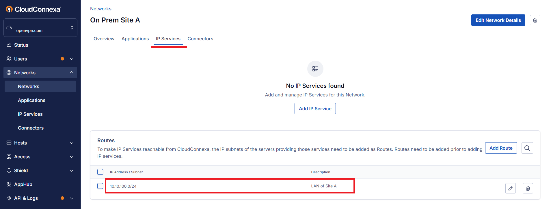Expand the Users sidebar section

pos(71,59)
